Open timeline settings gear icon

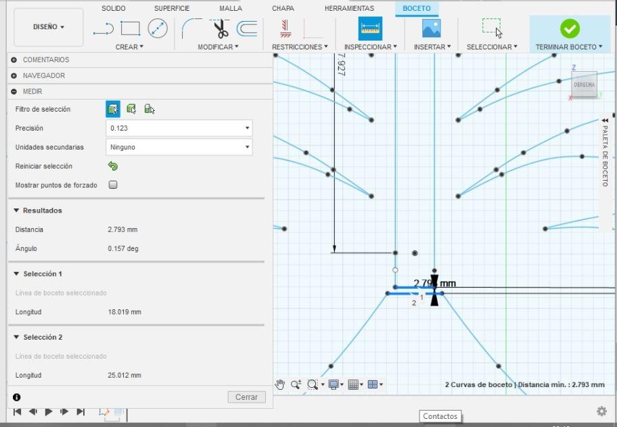click(x=601, y=411)
